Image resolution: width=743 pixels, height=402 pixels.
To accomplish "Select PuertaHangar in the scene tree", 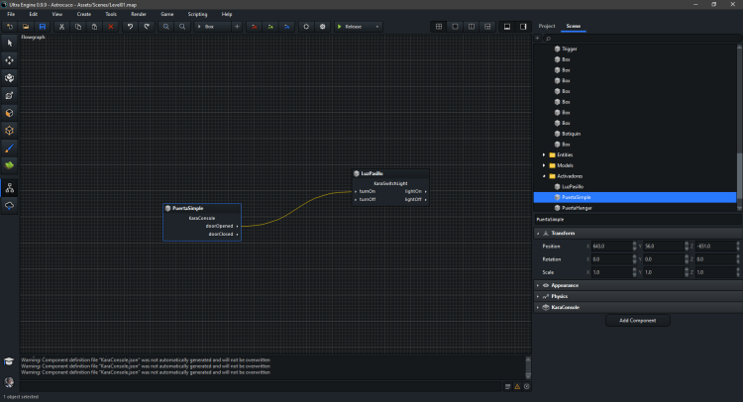I will click(x=579, y=208).
